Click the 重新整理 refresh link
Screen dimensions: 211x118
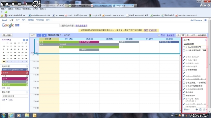point(170,35)
